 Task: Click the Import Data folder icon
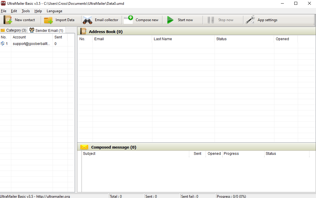pyautogui.click(x=49, y=20)
